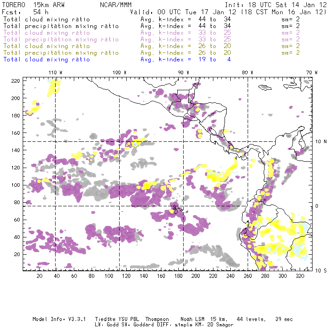
Task: Click the left axis "100" grid label
Action: [x=16, y=185]
